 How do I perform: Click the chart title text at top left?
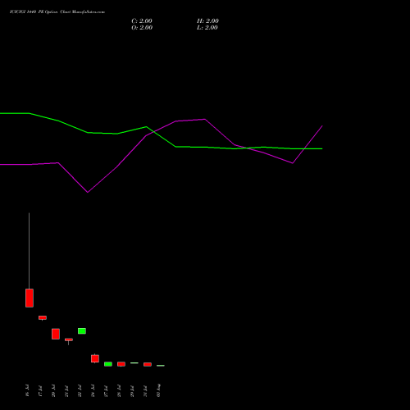57,12
